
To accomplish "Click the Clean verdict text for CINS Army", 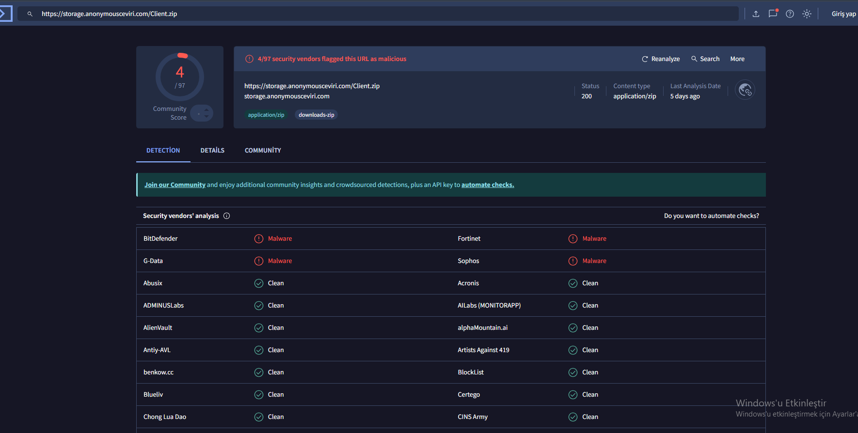I will (x=590, y=417).
